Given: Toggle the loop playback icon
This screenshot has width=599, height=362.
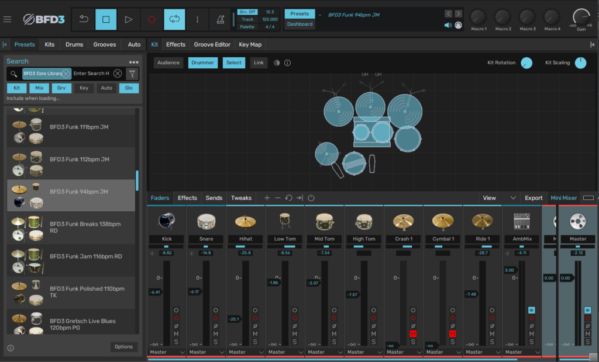Looking at the screenshot, I should [x=174, y=19].
